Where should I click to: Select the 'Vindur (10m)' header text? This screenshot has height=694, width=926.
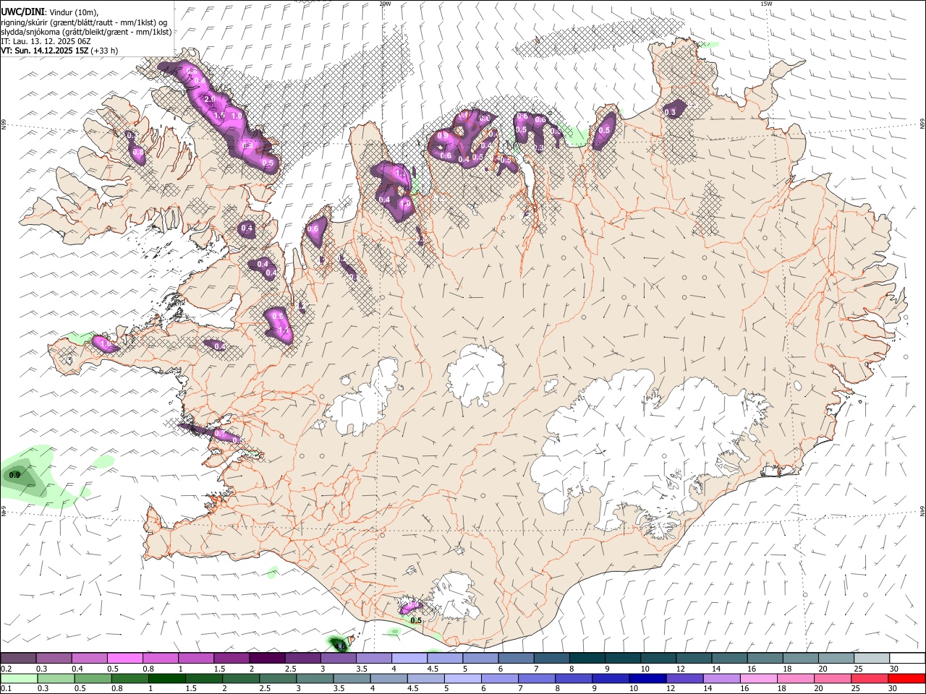73,12
